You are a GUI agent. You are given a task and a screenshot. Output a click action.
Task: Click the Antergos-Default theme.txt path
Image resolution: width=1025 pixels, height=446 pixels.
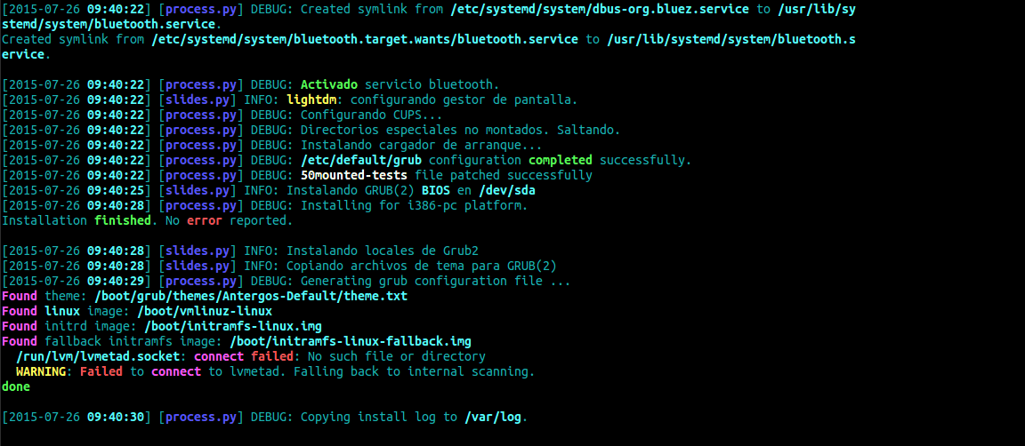tap(250, 296)
